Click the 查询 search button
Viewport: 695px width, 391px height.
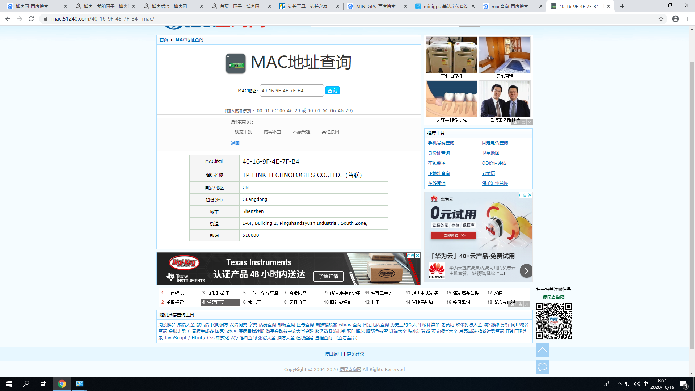click(x=332, y=91)
